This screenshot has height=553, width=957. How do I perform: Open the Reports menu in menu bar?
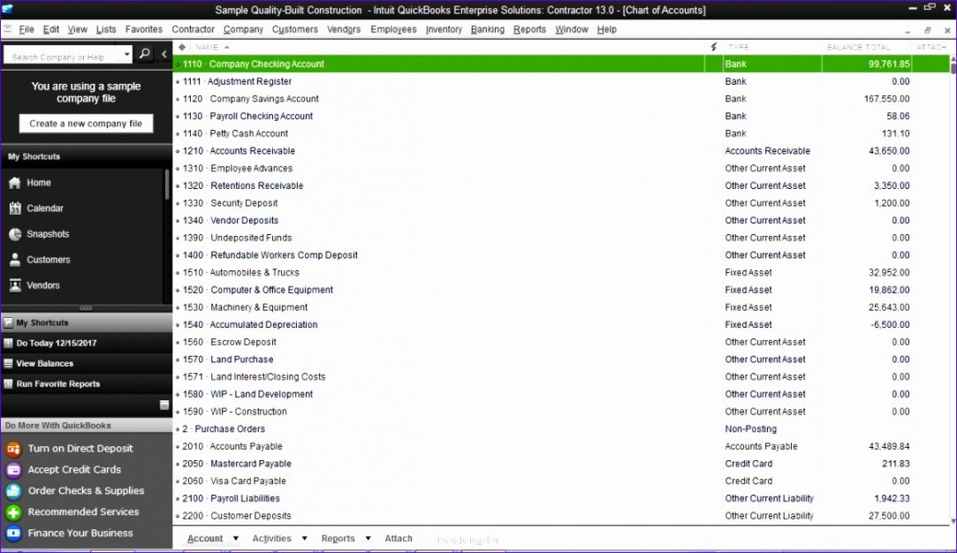pyautogui.click(x=529, y=29)
